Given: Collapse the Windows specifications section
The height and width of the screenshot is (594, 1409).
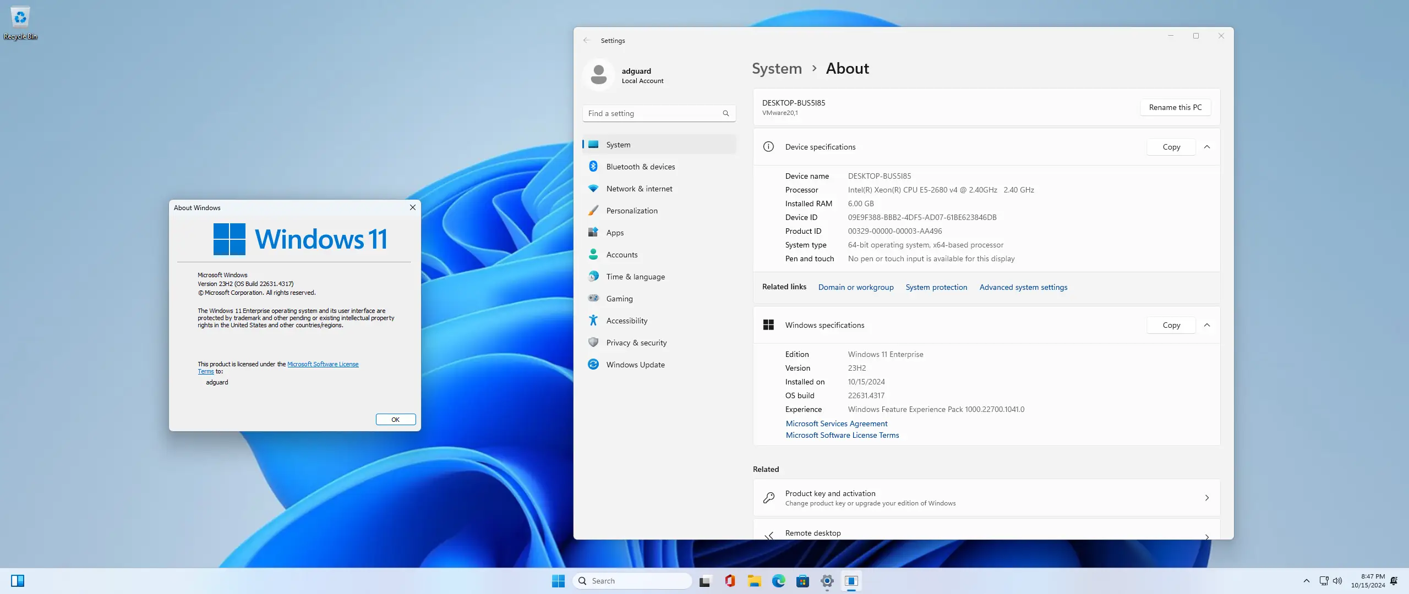Looking at the screenshot, I should (x=1208, y=325).
